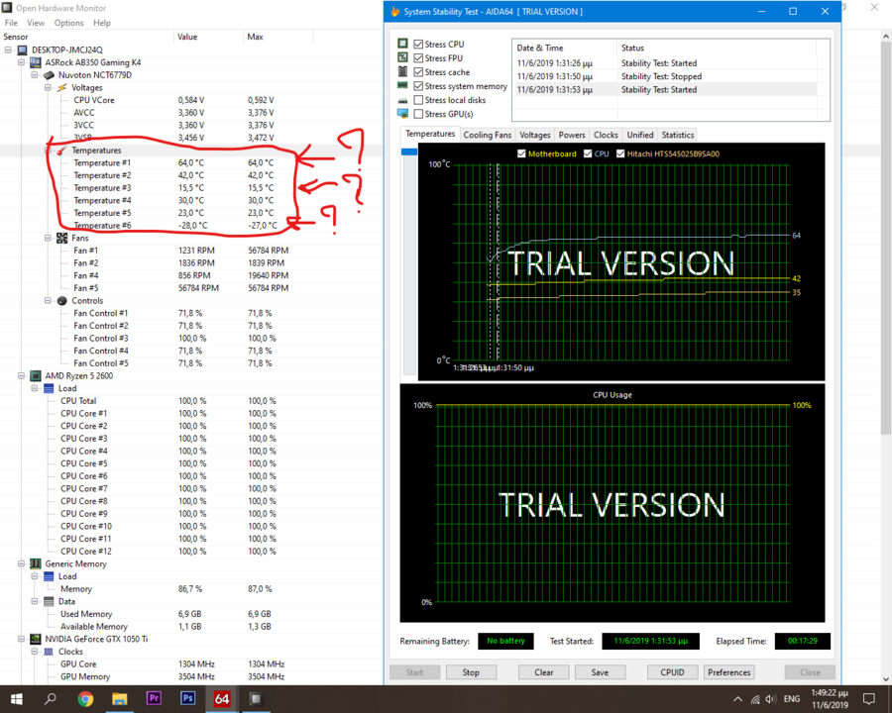Open the Options menu
The height and width of the screenshot is (713, 892).
[68, 23]
